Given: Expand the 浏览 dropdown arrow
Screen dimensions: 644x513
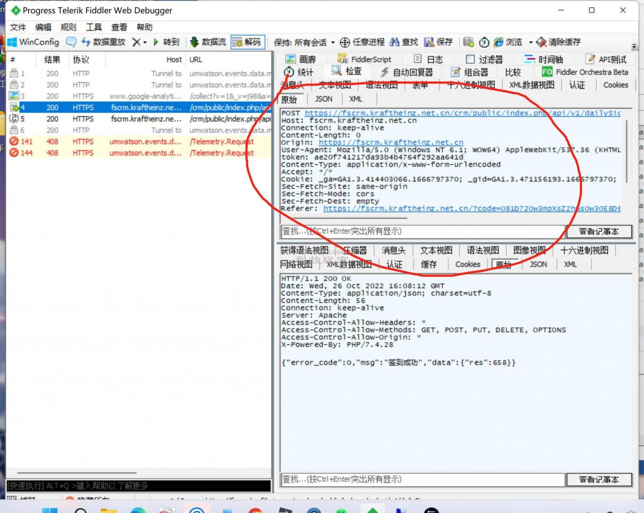Looking at the screenshot, I should point(530,42).
